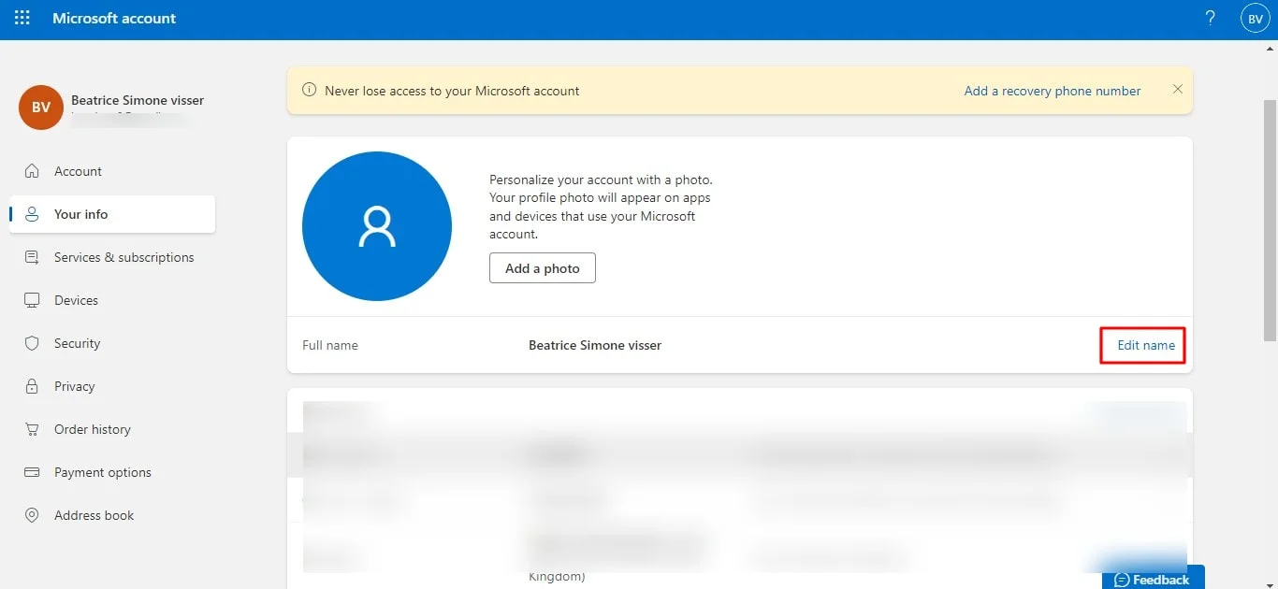Screen dimensions: 1278x589
Task: Click the orange BV profile avatar in sidebar
Action: click(41, 108)
